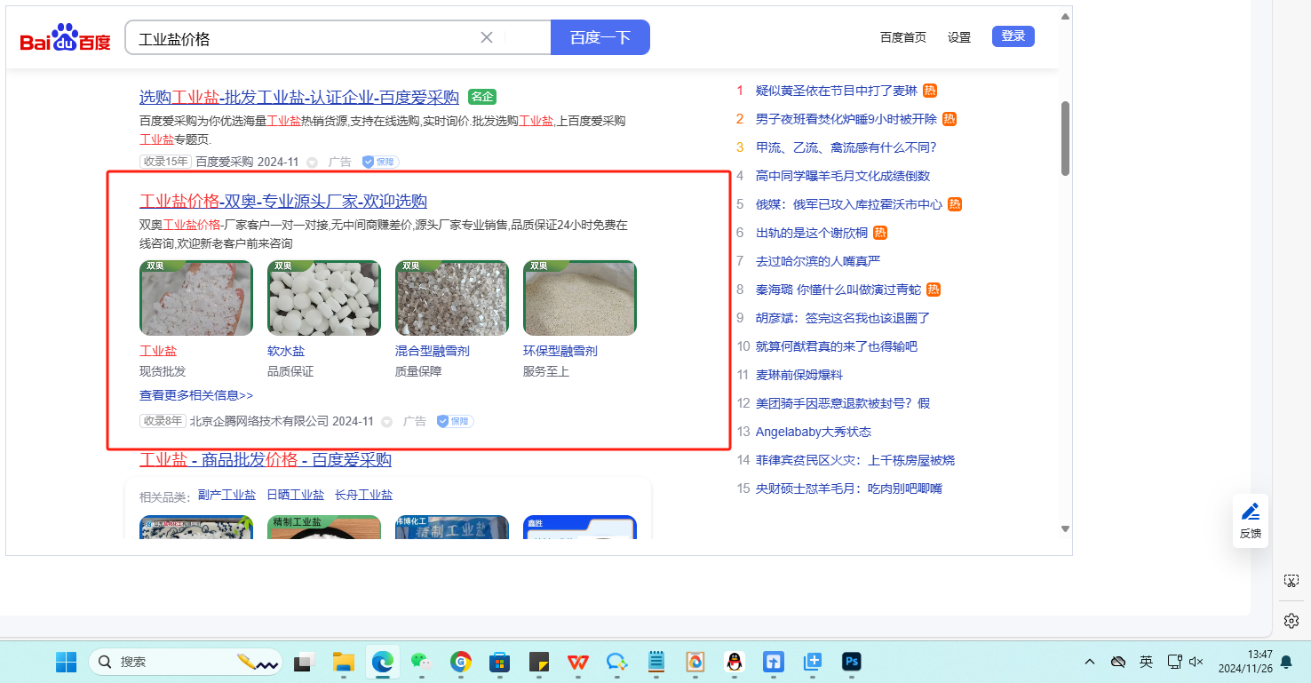Screen dimensions: 1311x683
Task: Open hot search 甲流、乙流、禽流感有什么不同?
Action: point(846,147)
